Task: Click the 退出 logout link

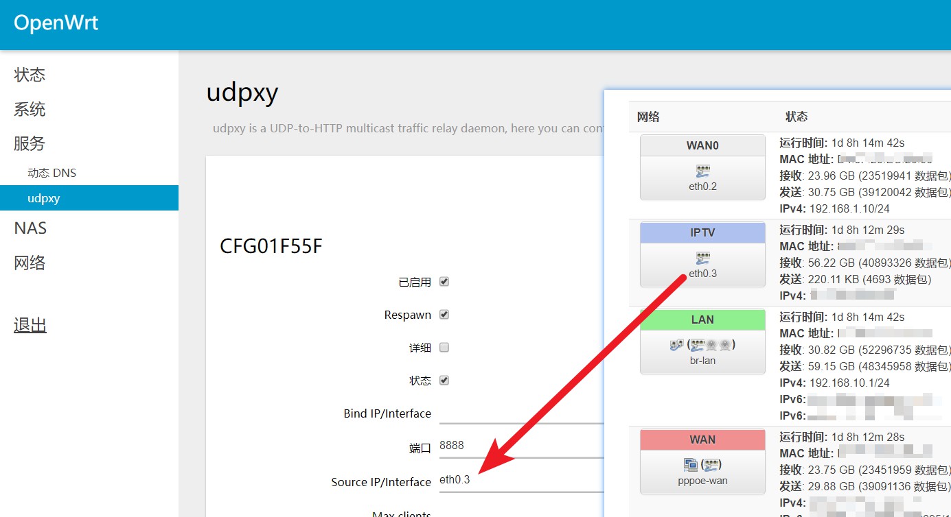Action: [30, 325]
